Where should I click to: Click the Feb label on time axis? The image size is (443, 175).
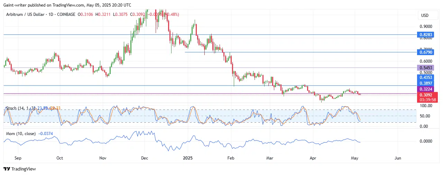pos(231,158)
